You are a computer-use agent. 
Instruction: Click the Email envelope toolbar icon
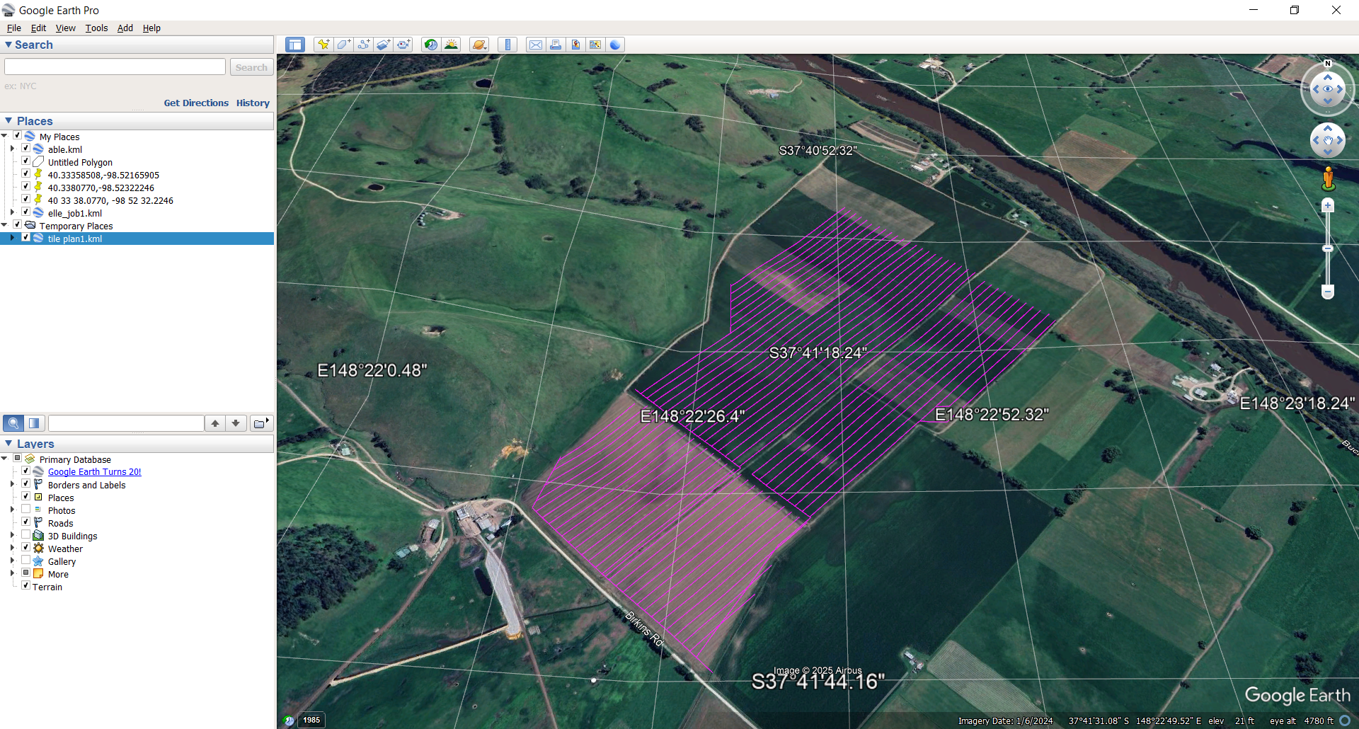[x=536, y=45]
